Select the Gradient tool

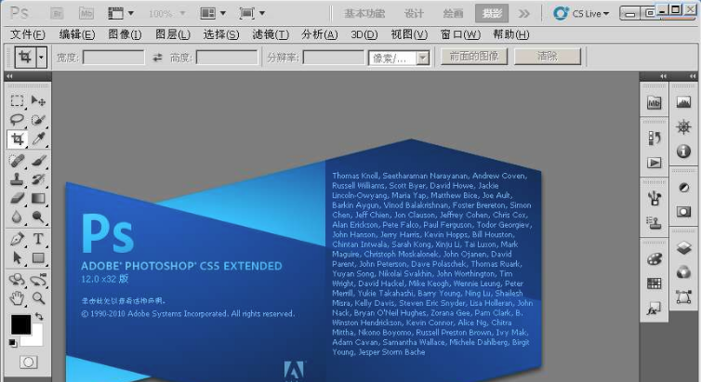(x=38, y=198)
